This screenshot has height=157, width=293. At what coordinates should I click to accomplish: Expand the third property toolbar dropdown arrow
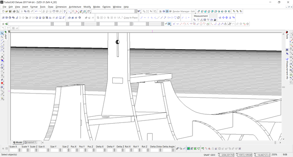tap(82, 24)
